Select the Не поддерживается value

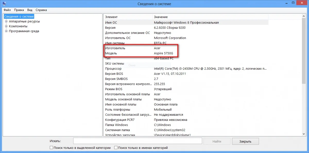click(x=168, y=115)
